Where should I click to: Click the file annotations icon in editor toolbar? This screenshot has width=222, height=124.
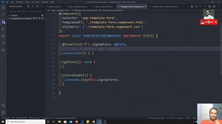196,7
